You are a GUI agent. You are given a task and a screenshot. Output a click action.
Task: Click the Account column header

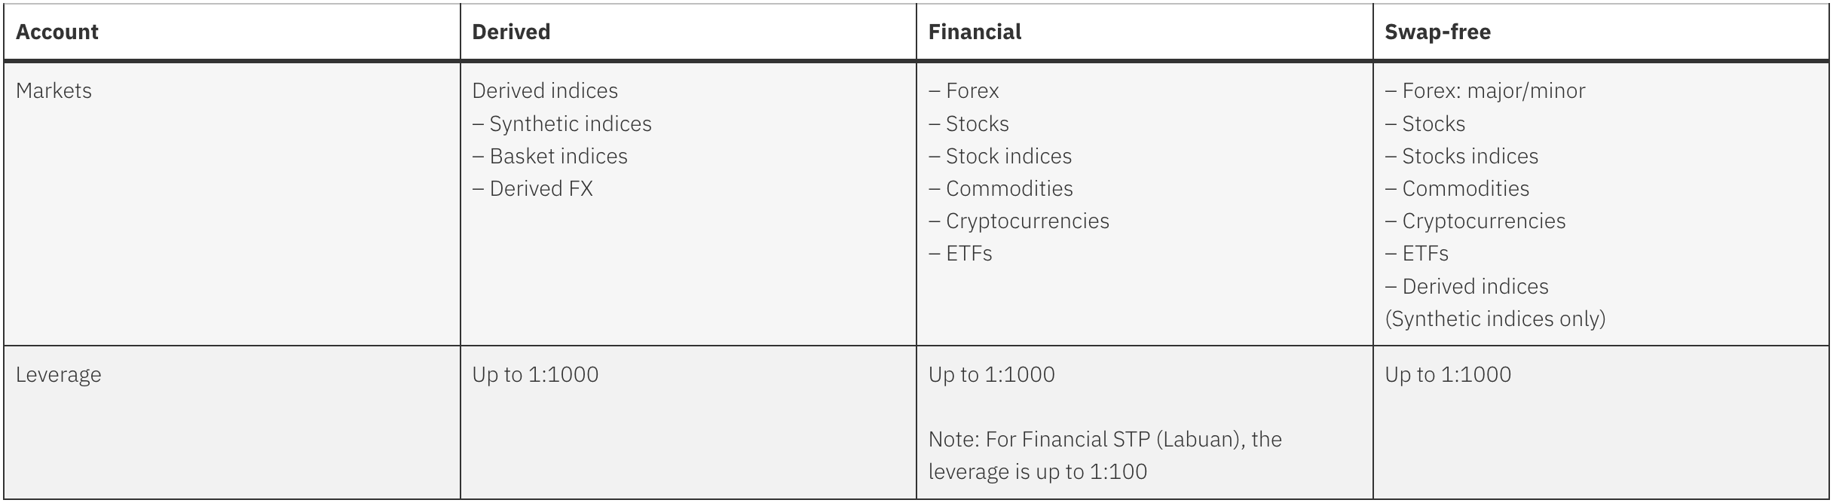tap(57, 32)
